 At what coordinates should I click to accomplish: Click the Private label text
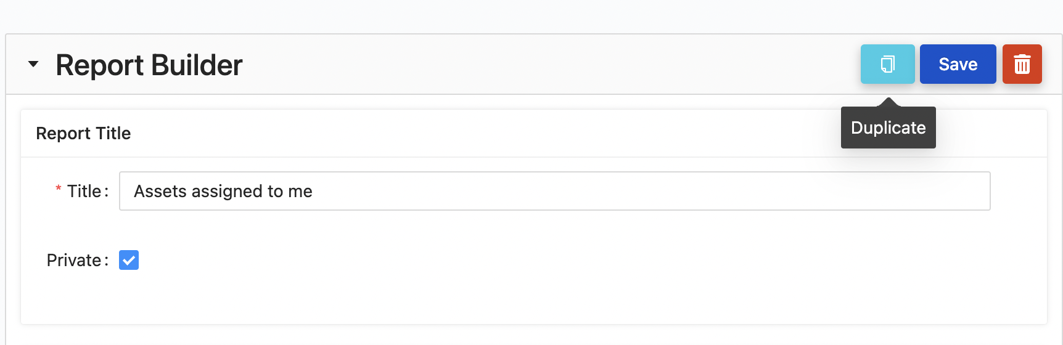73,260
